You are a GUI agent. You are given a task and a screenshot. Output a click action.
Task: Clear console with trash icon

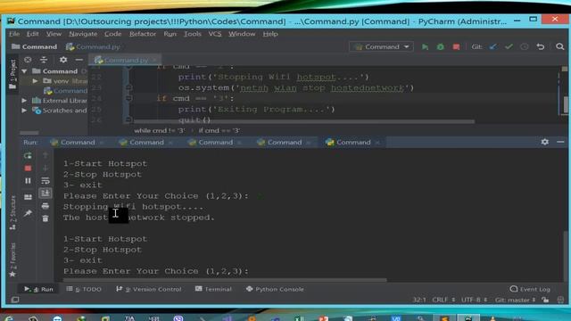click(x=46, y=218)
